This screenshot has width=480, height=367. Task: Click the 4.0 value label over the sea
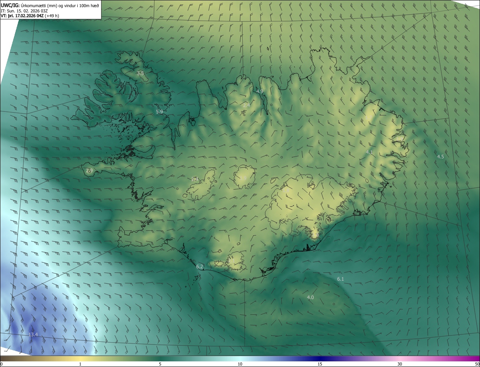310,297
